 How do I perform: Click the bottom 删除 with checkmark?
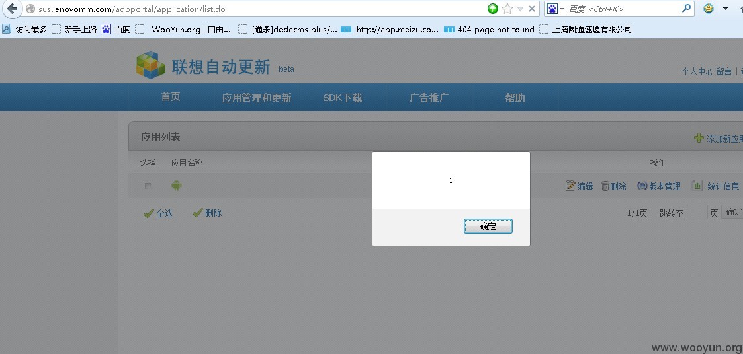point(208,213)
